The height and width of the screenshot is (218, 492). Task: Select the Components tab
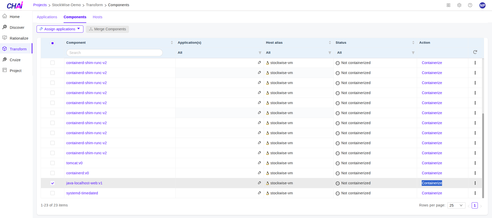point(75,17)
